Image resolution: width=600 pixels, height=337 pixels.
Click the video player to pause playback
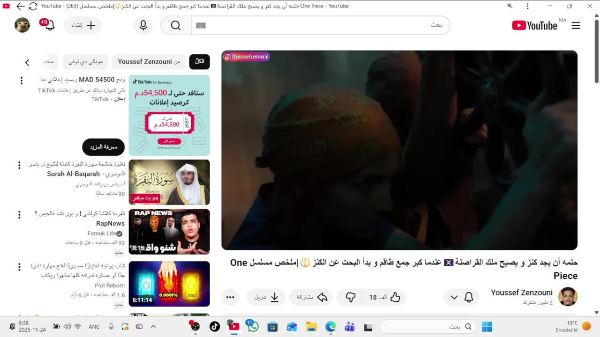pos(399,150)
